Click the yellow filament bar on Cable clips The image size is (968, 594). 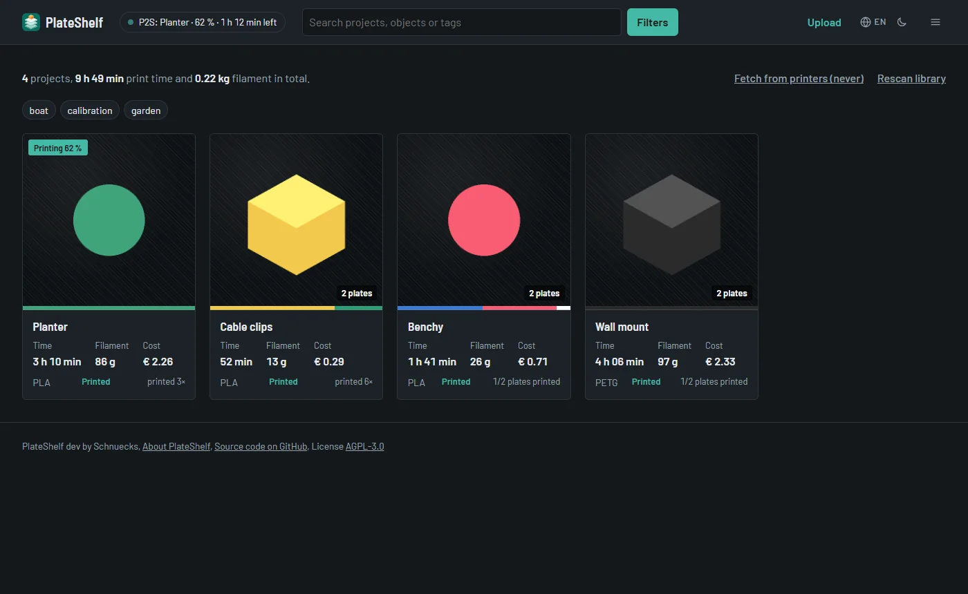tap(272, 308)
